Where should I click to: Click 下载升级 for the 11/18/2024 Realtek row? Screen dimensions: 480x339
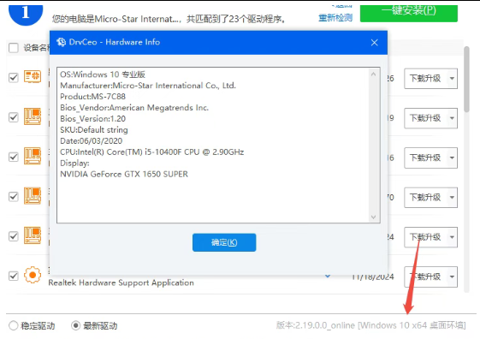pyautogui.click(x=425, y=277)
